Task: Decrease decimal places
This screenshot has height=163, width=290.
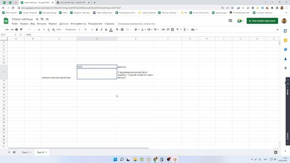Action: (48, 29)
